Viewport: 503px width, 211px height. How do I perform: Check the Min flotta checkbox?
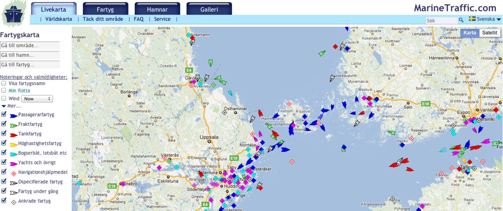click(x=4, y=91)
